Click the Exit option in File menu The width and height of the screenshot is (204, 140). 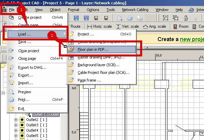(x=21, y=109)
